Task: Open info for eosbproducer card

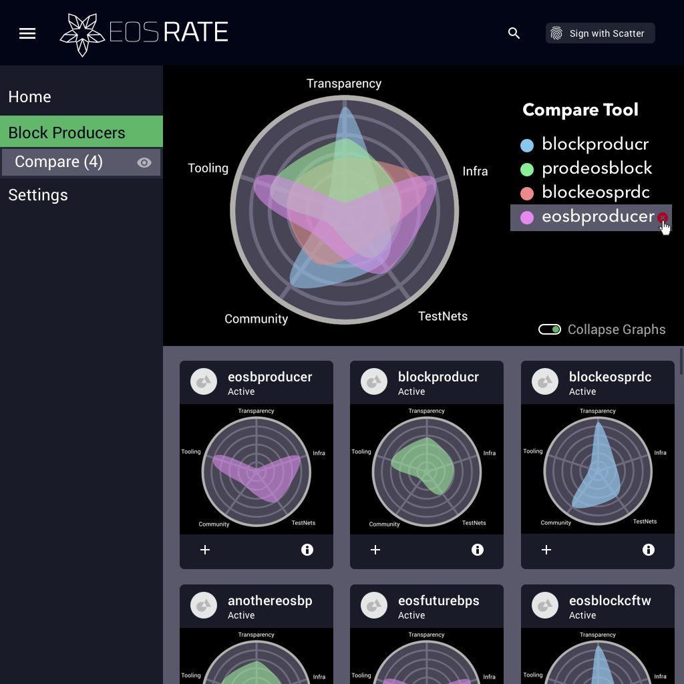Action: (x=307, y=550)
